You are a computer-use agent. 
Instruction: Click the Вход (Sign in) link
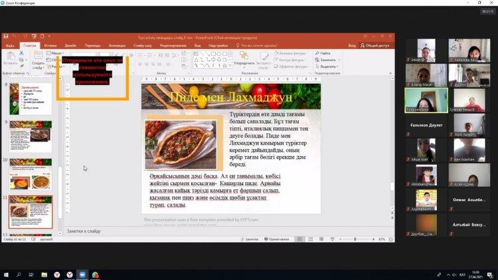coord(352,45)
